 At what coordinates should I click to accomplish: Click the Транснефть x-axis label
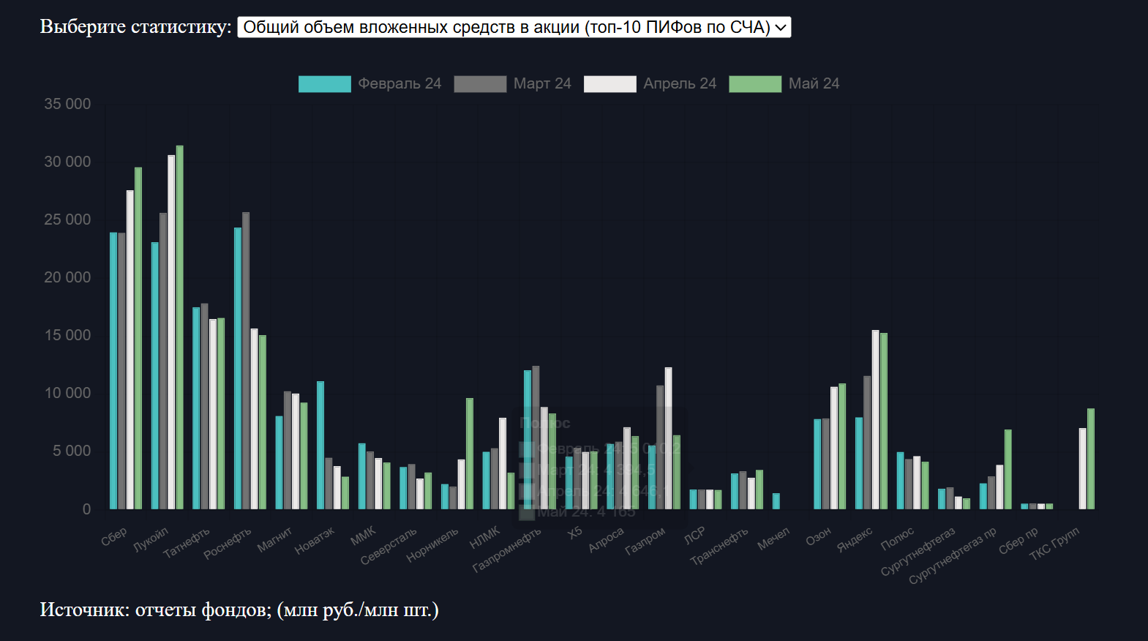pyautogui.click(x=719, y=546)
